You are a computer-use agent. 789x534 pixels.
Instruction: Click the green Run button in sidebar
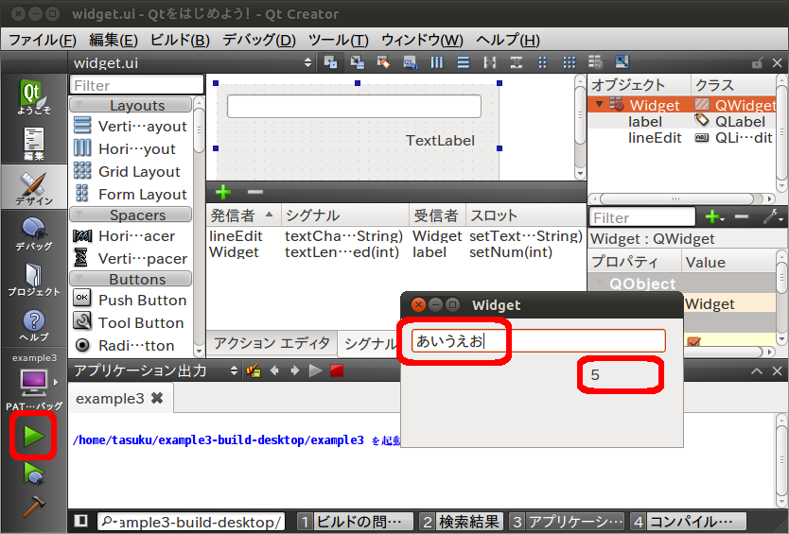(x=34, y=436)
